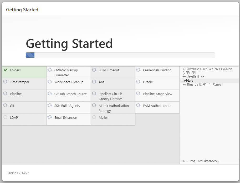
Task: Click the spinner icon next to Ant
Action: 94,82
